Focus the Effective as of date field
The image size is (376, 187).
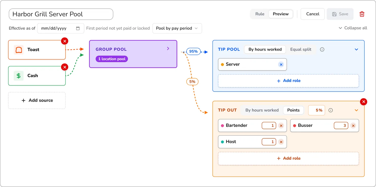point(61,28)
